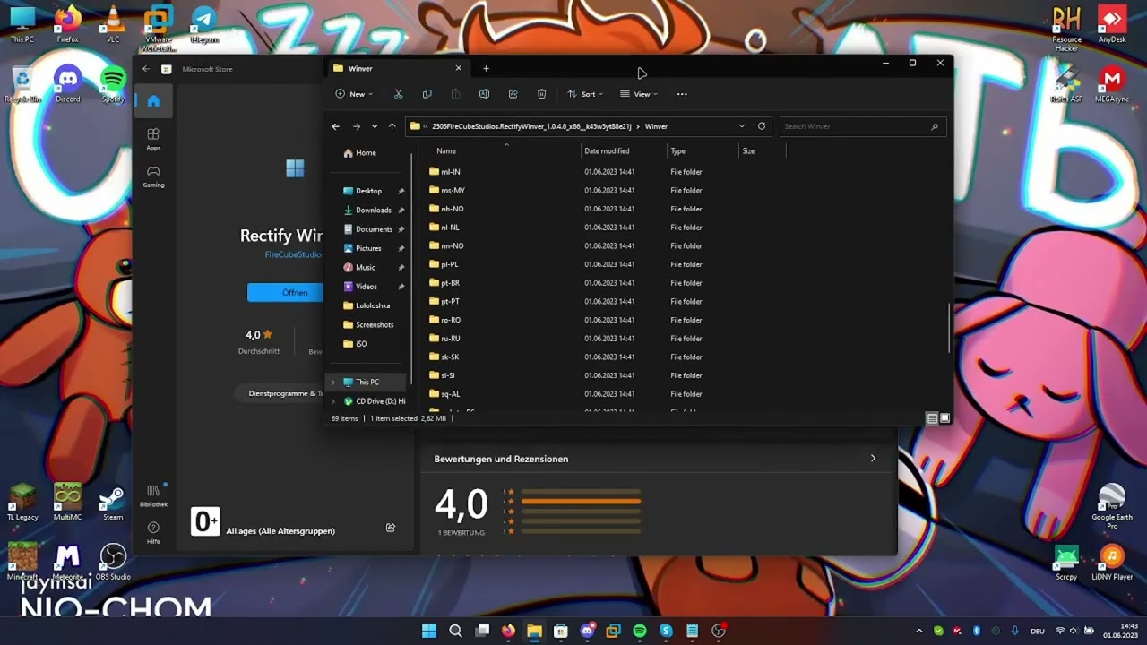Viewport: 1147px width, 645px height.
Task: Add a new tab in File Explorer
Action: [486, 68]
